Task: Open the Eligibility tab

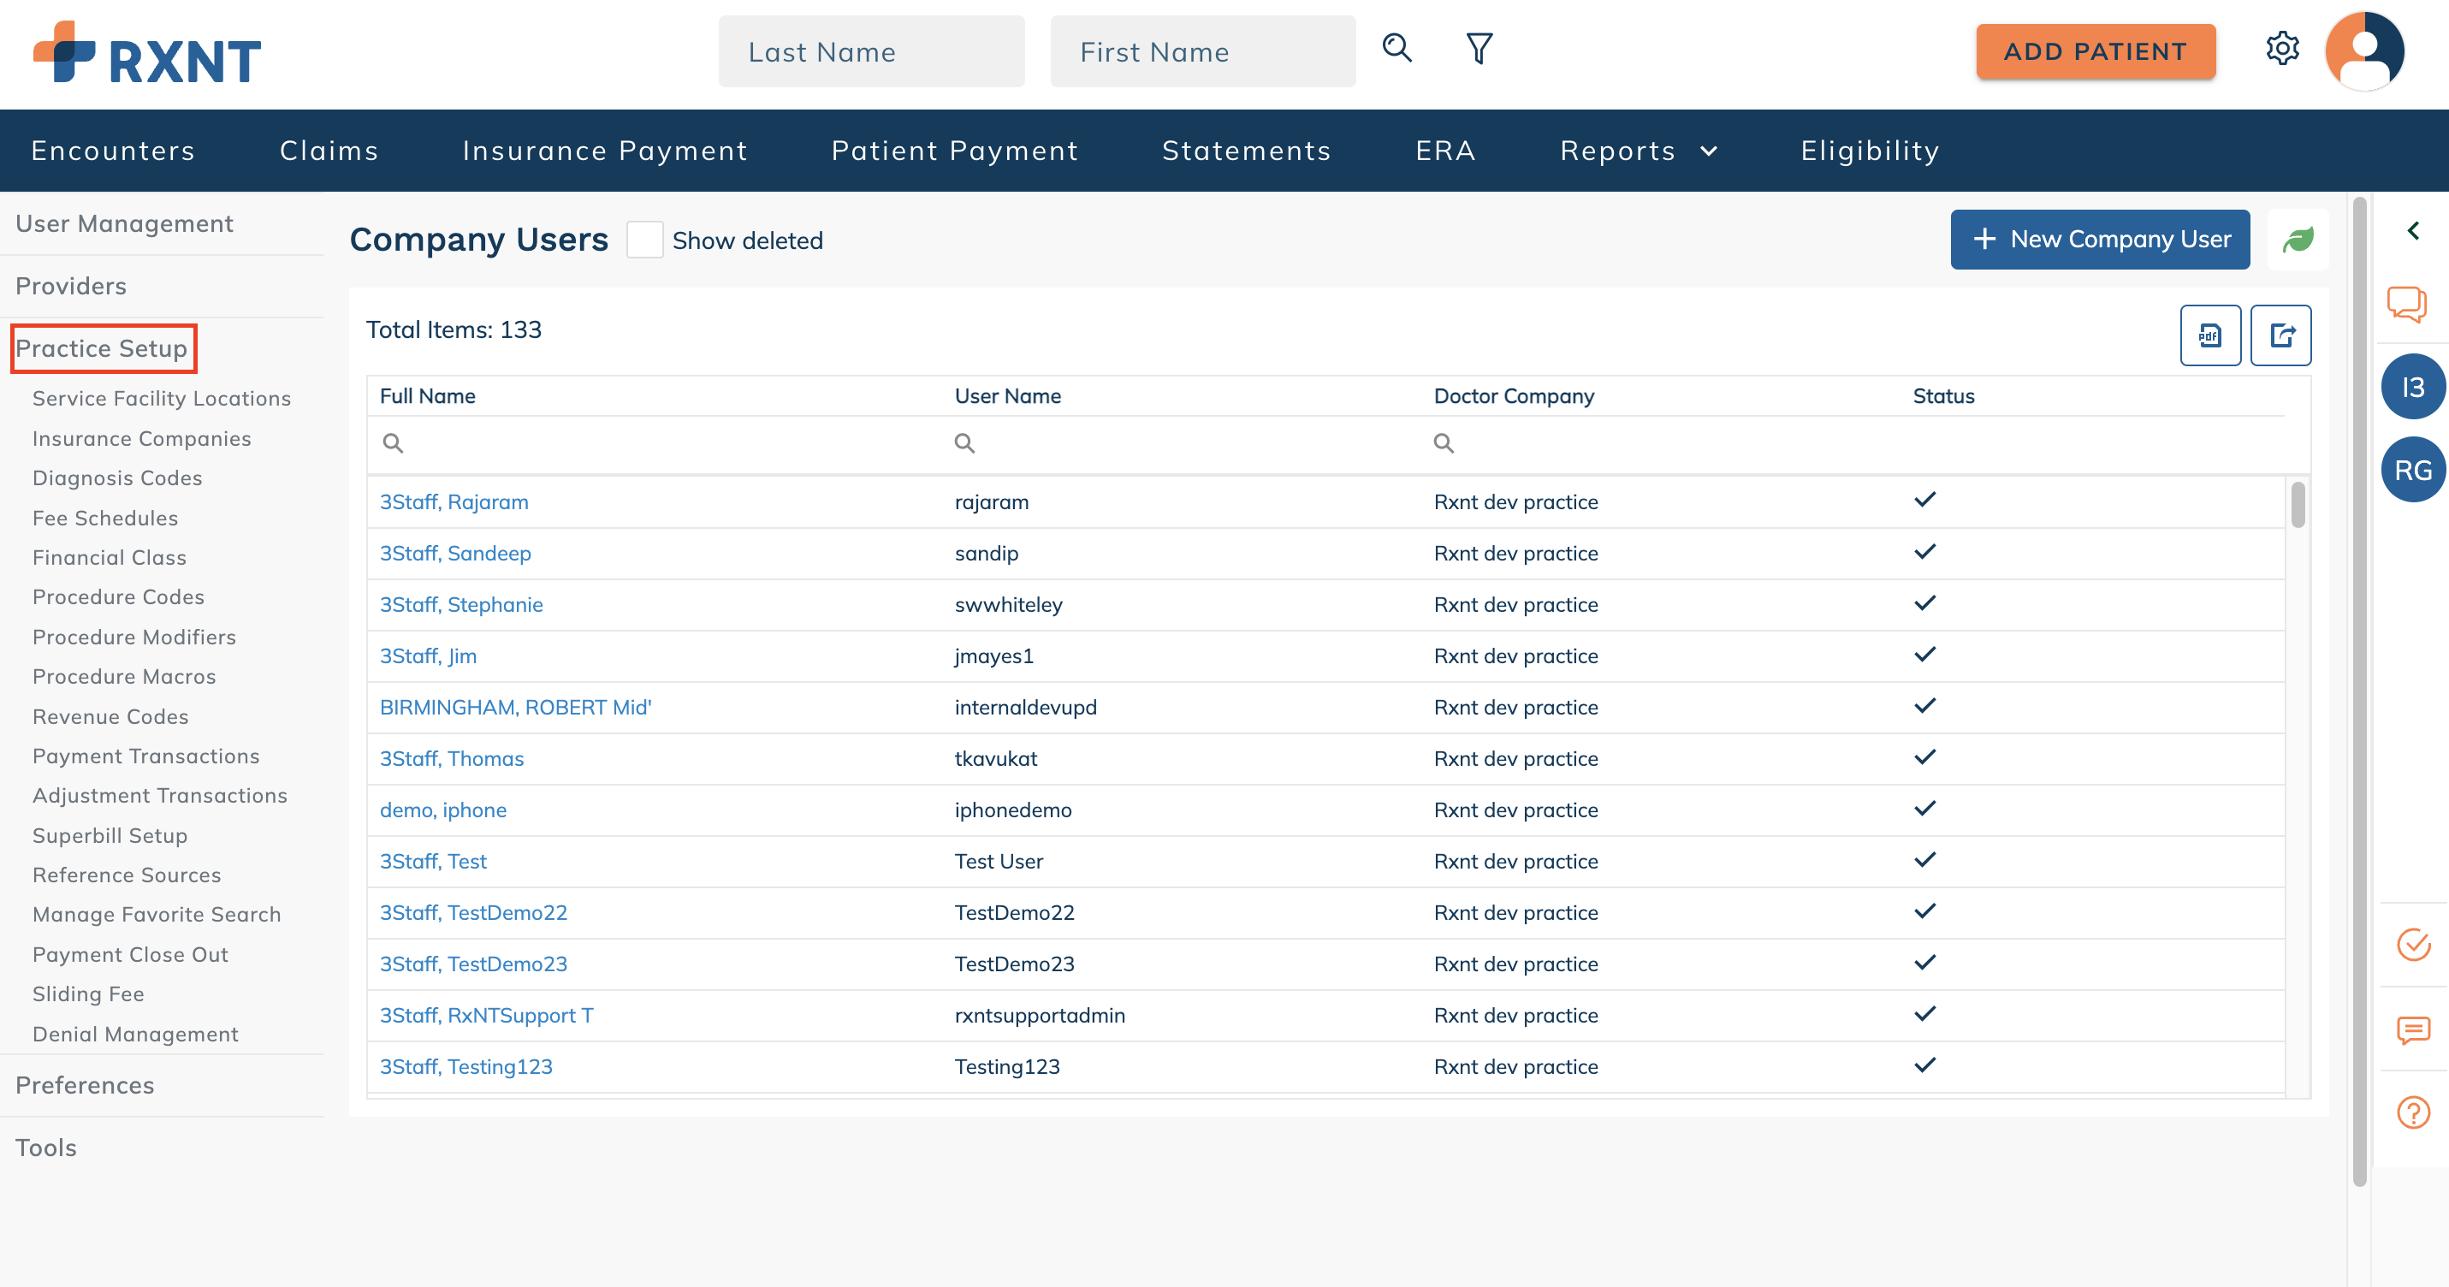Action: (1870, 151)
